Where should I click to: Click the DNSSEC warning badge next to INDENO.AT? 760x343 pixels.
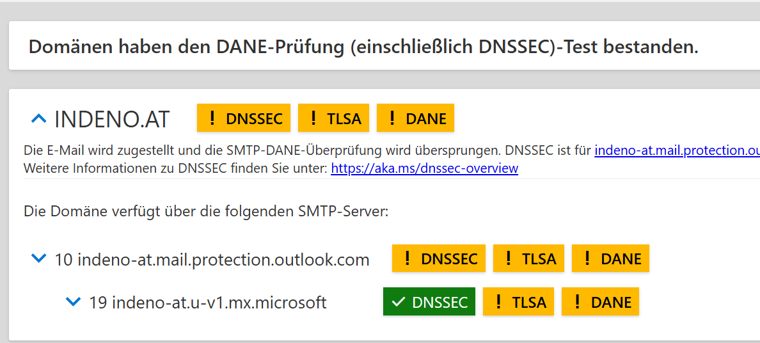coord(244,118)
